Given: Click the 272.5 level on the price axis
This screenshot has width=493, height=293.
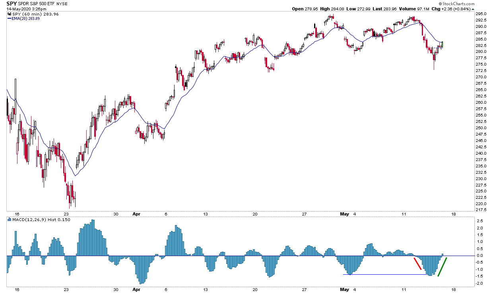Looking at the screenshot, I should click(x=481, y=71).
